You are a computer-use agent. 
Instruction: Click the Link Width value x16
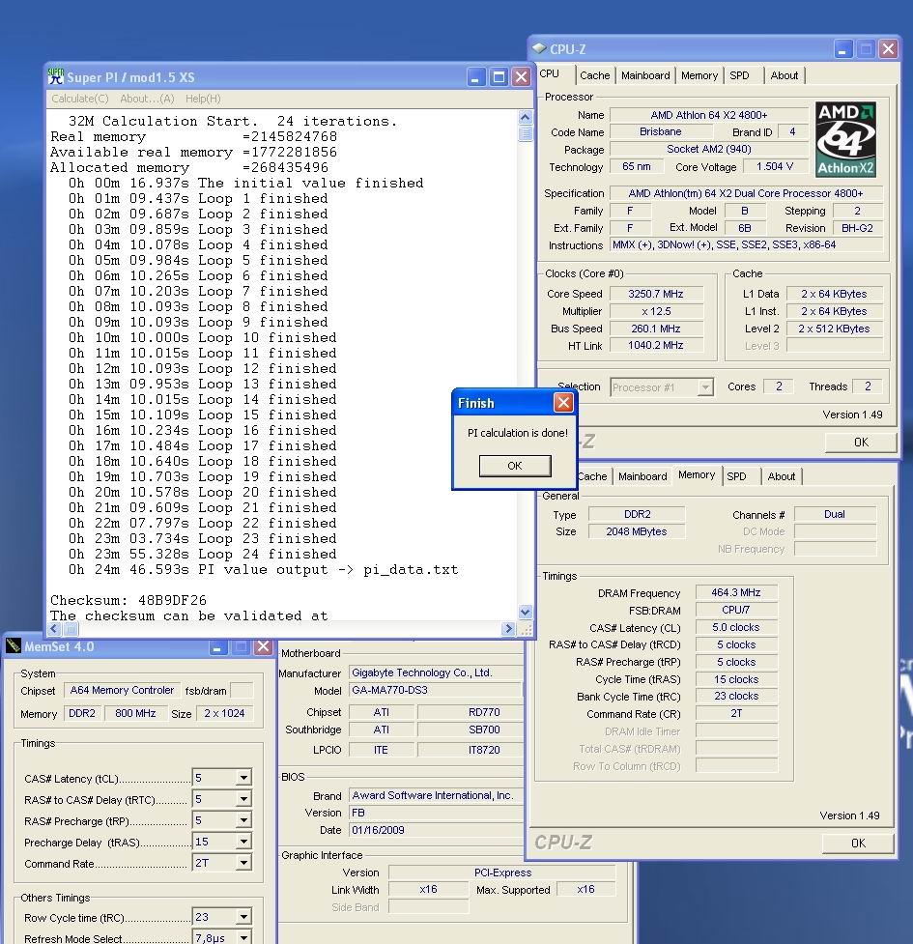coord(428,889)
